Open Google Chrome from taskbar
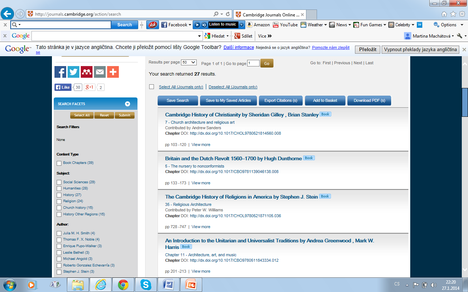 (x=123, y=284)
